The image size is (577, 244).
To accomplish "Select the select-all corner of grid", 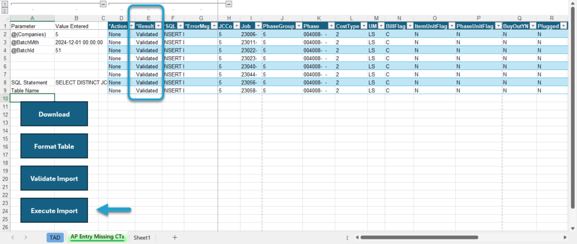I will (x=5, y=18).
